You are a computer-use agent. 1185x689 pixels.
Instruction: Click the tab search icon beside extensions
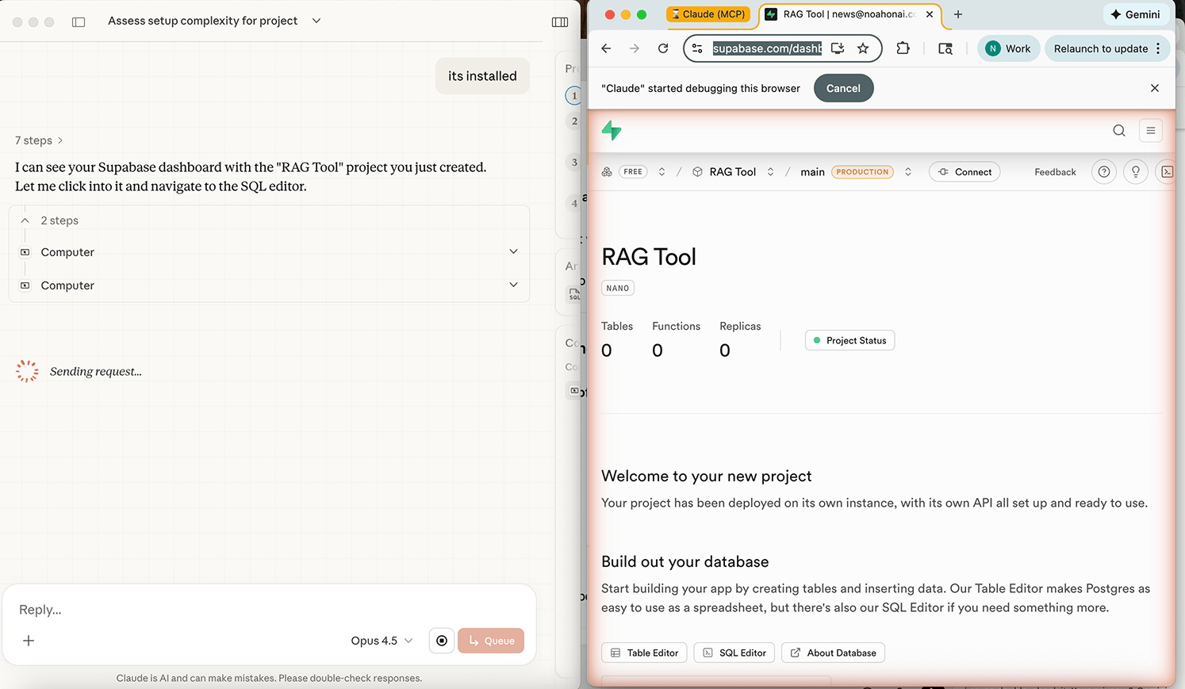click(945, 48)
